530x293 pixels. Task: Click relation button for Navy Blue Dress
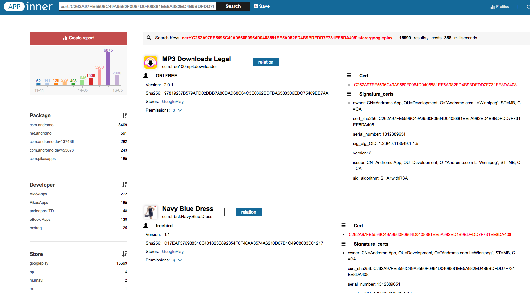point(248,212)
